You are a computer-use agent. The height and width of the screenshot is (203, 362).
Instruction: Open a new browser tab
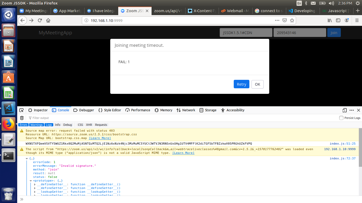pos(358,11)
